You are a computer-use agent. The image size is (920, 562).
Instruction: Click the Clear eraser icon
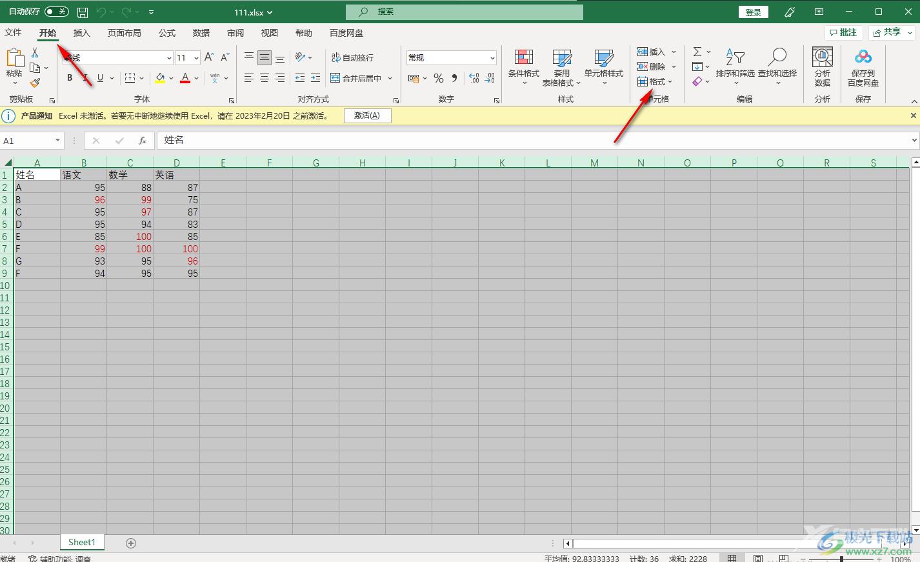pos(697,82)
